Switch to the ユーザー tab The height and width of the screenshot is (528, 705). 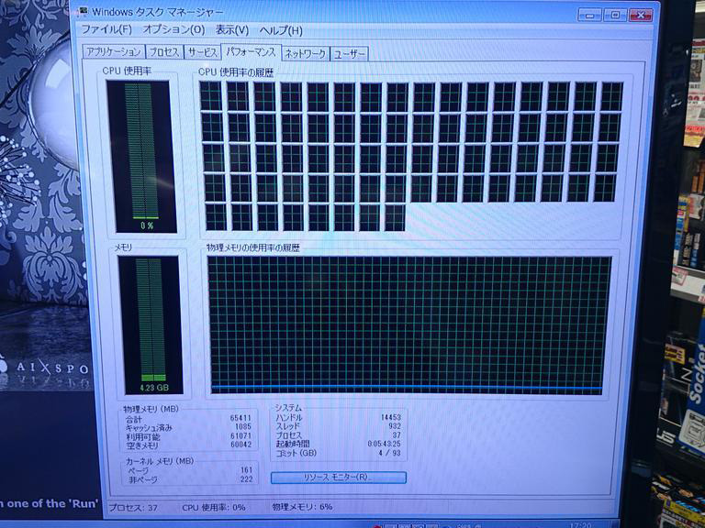350,54
